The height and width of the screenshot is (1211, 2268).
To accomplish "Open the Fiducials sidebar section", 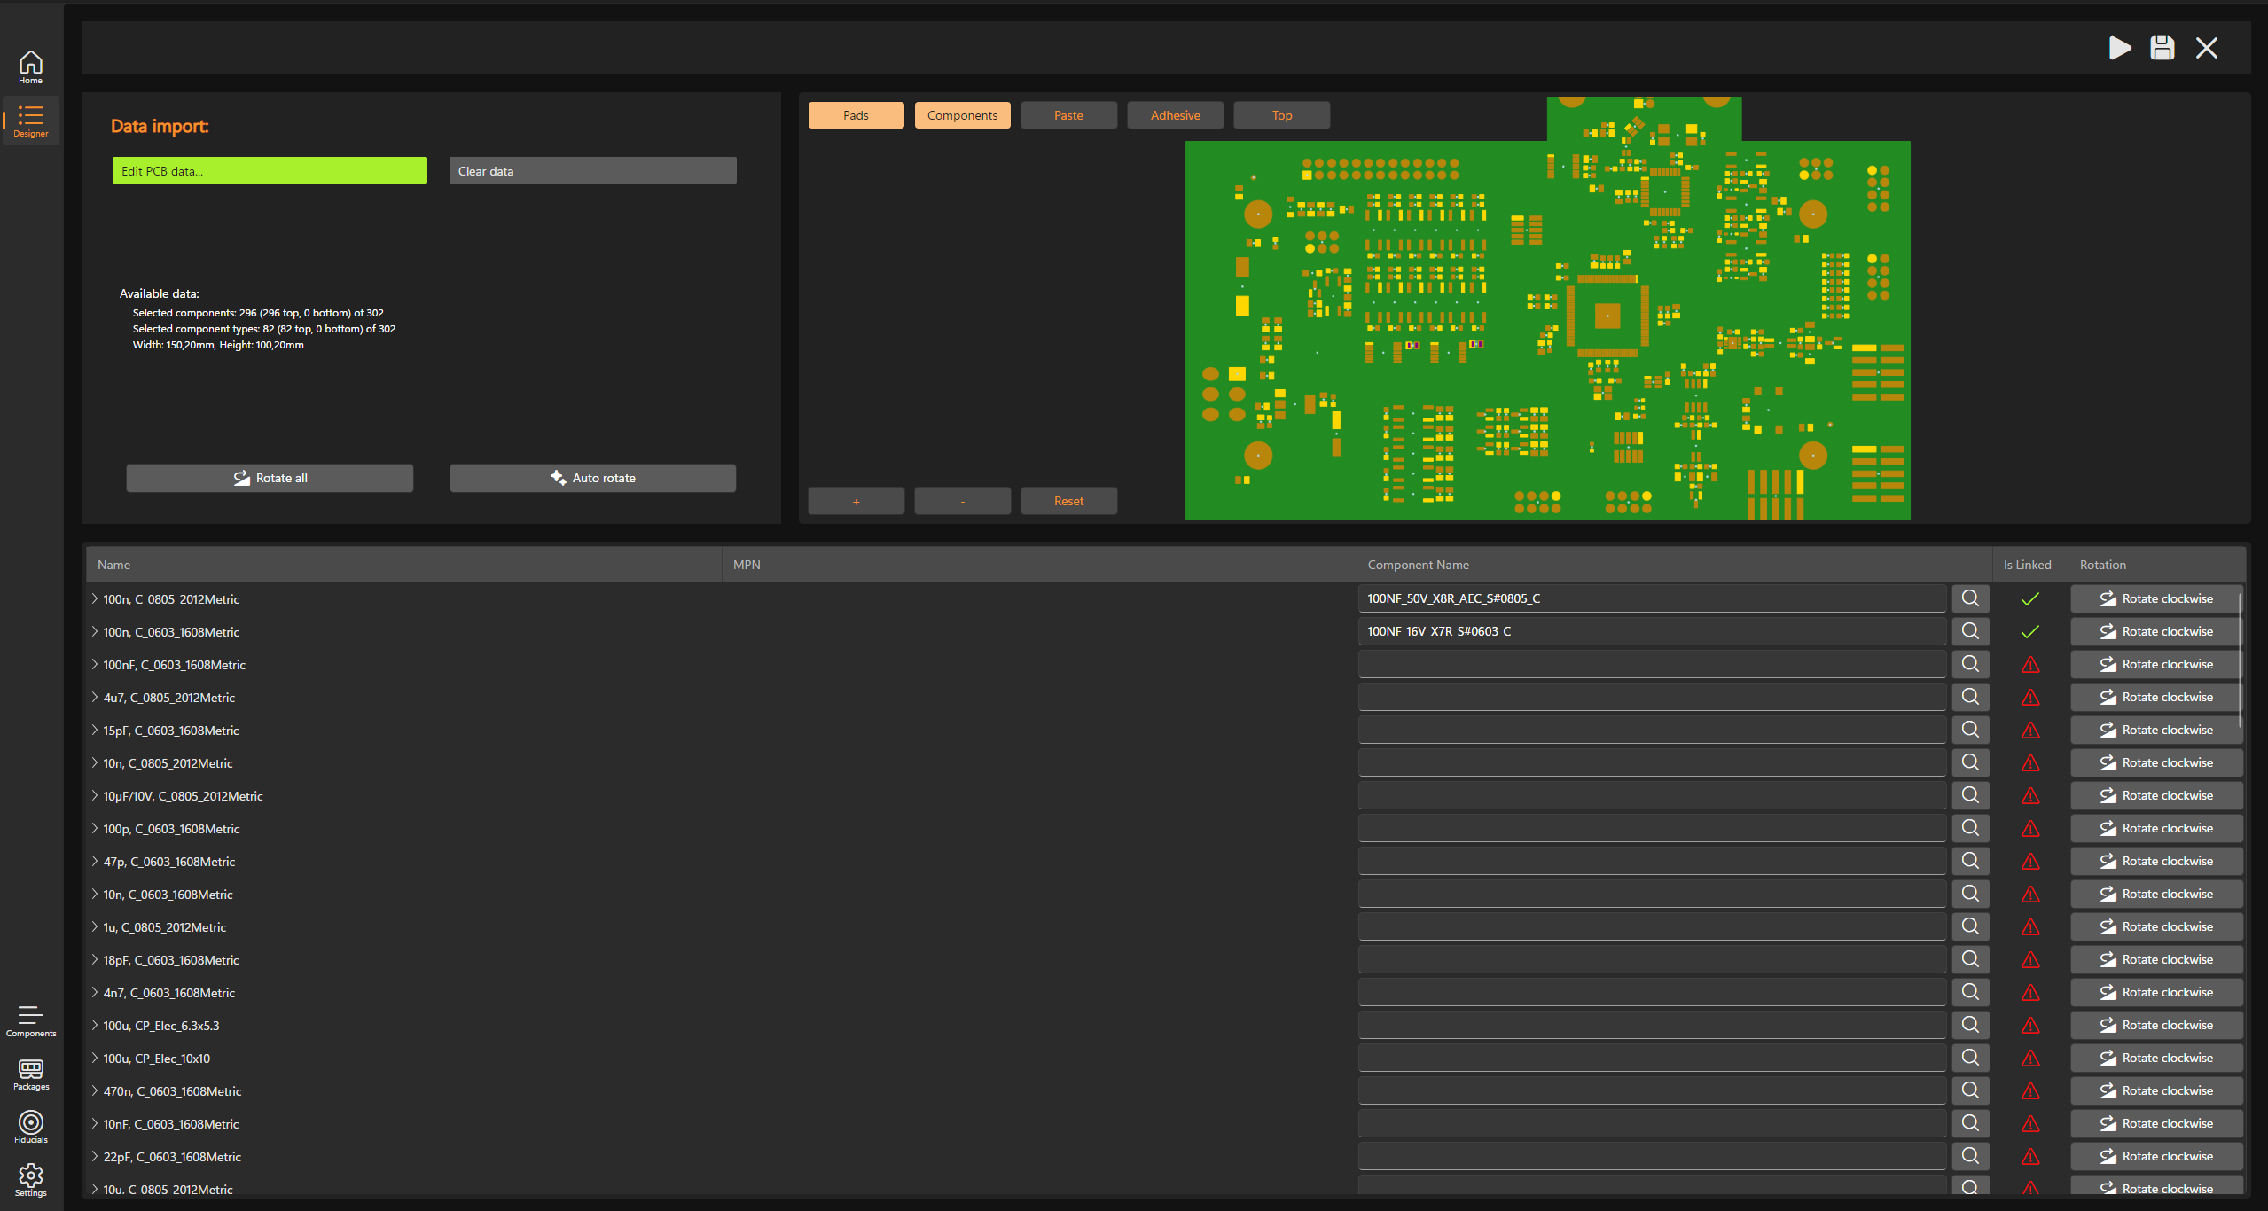I will (31, 1127).
